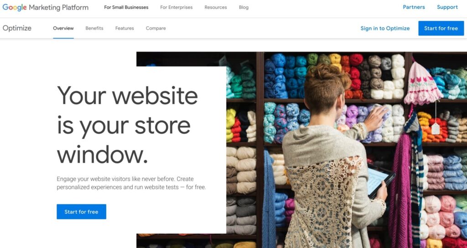Click the 'Engage your website visitors' paragraph

[x=131, y=183]
